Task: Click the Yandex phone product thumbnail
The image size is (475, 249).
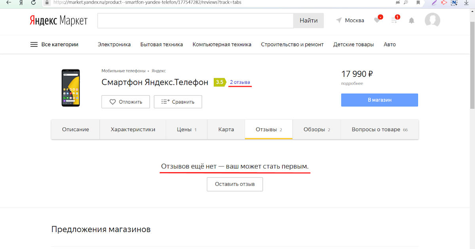Action: click(x=70, y=88)
